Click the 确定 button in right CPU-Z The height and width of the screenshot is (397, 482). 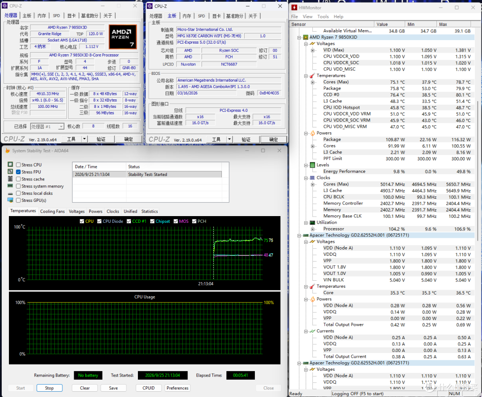(x=274, y=139)
